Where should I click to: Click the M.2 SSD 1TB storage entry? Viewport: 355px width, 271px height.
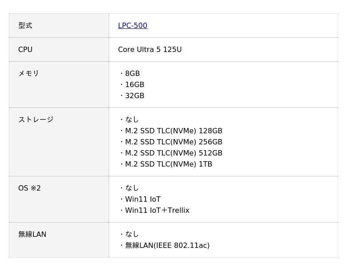click(169, 164)
